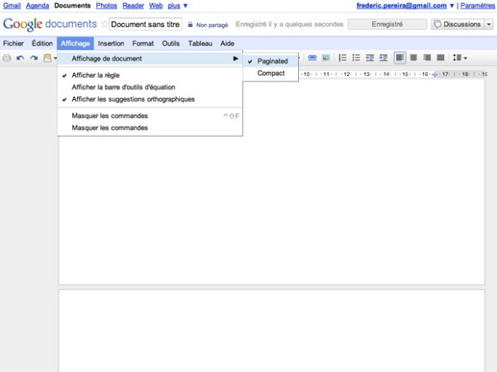Center align the text

click(x=413, y=57)
